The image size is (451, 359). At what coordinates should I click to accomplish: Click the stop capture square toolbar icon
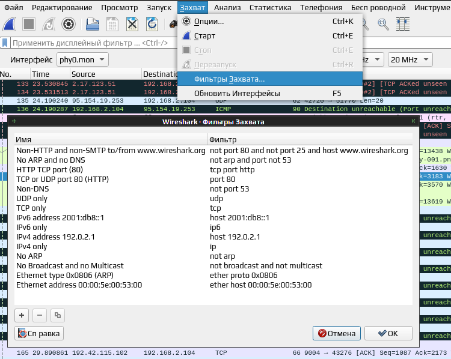pyautogui.click(x=29, y=24)
